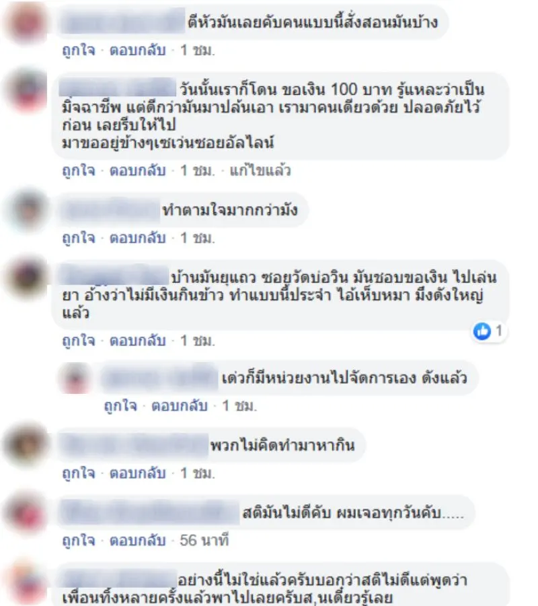Reply to 'ตีหัวมันเลยคับ' comment via ตอบกลับ
Image resolution: width=538 pixels, height=606 pixels.
138,50
